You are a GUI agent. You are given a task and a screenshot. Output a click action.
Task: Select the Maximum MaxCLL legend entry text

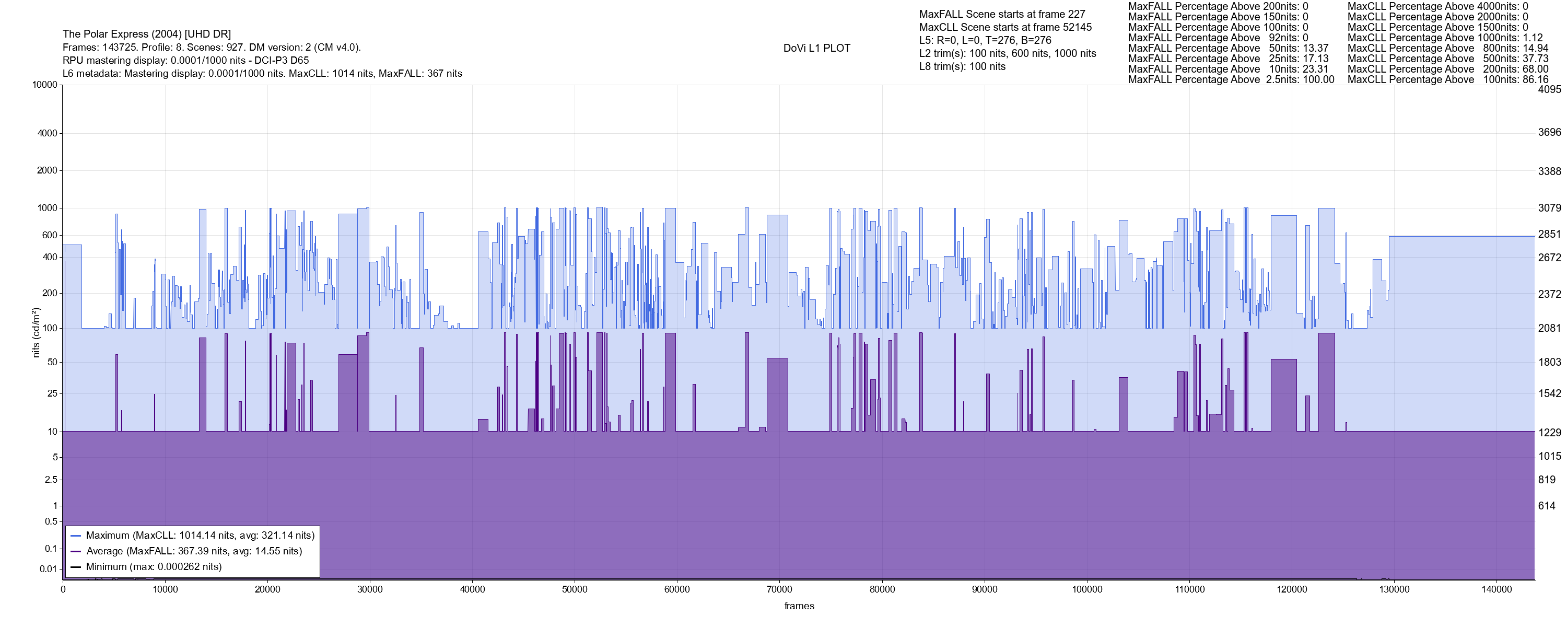[x=200, y=536]
